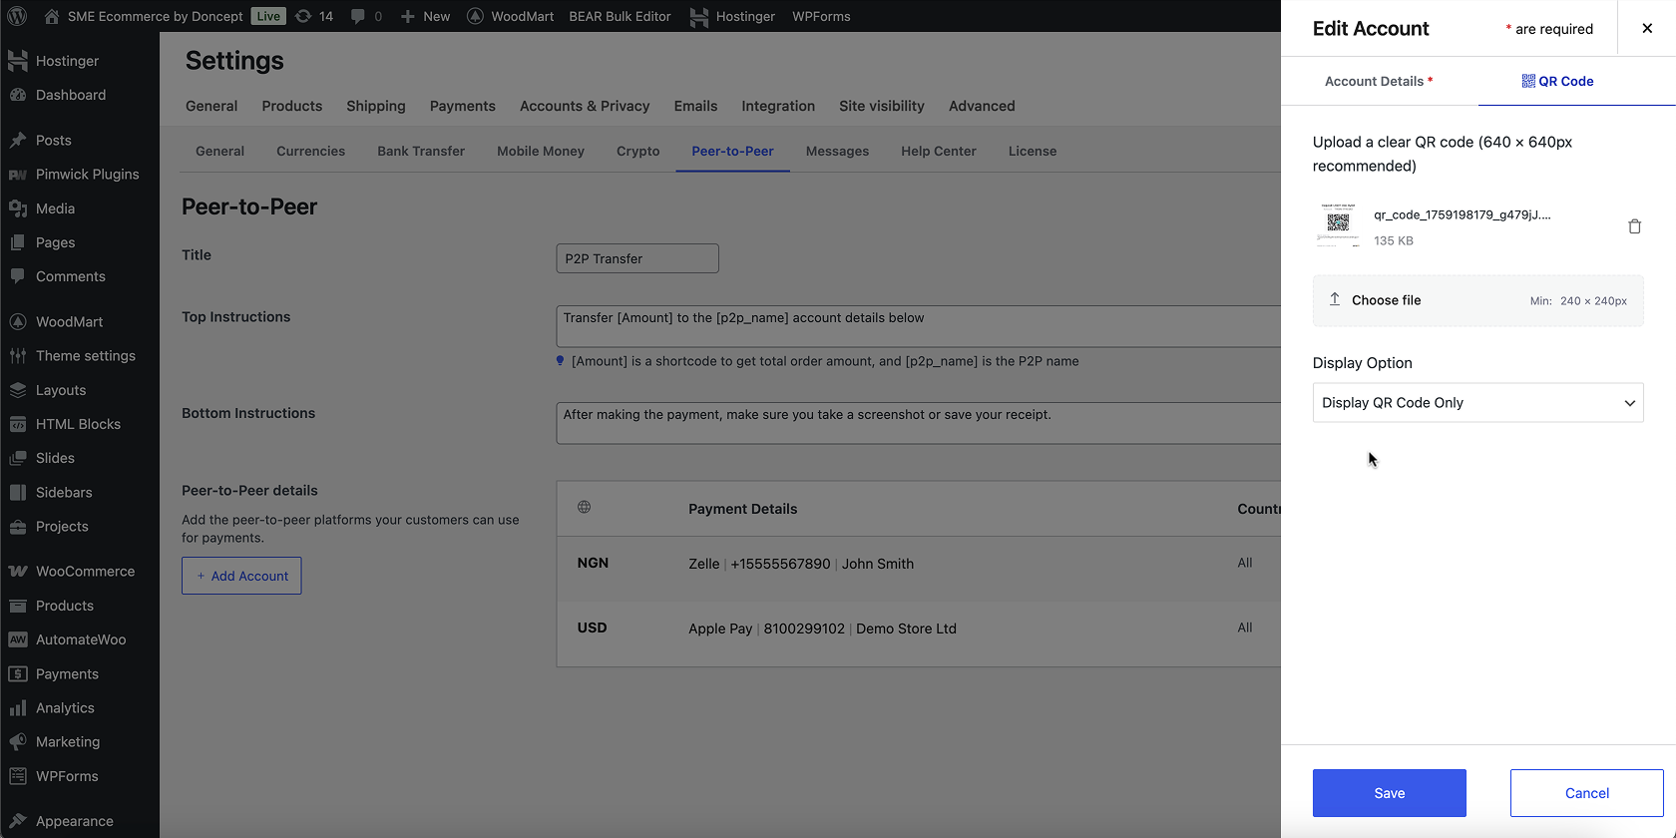Open the Display Option dropdown
This screenshot has width=1676, height=838.
pyautogui.click(x=1477, y=403)
